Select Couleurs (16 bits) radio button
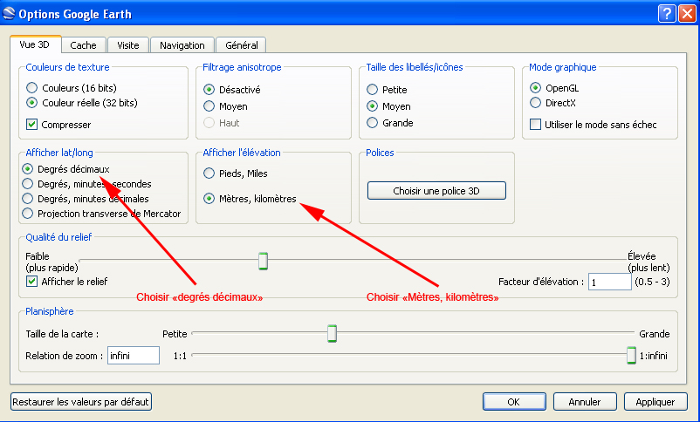The height and width of the screenshot is (422, 700). 31,87
